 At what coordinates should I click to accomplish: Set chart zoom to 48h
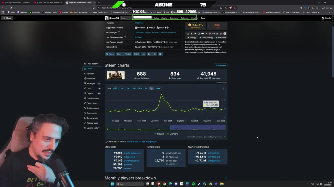click(115, 88)
